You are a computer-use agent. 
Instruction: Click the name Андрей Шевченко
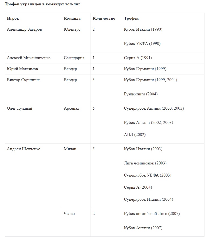pyautogui.click(x=23, y=149)
